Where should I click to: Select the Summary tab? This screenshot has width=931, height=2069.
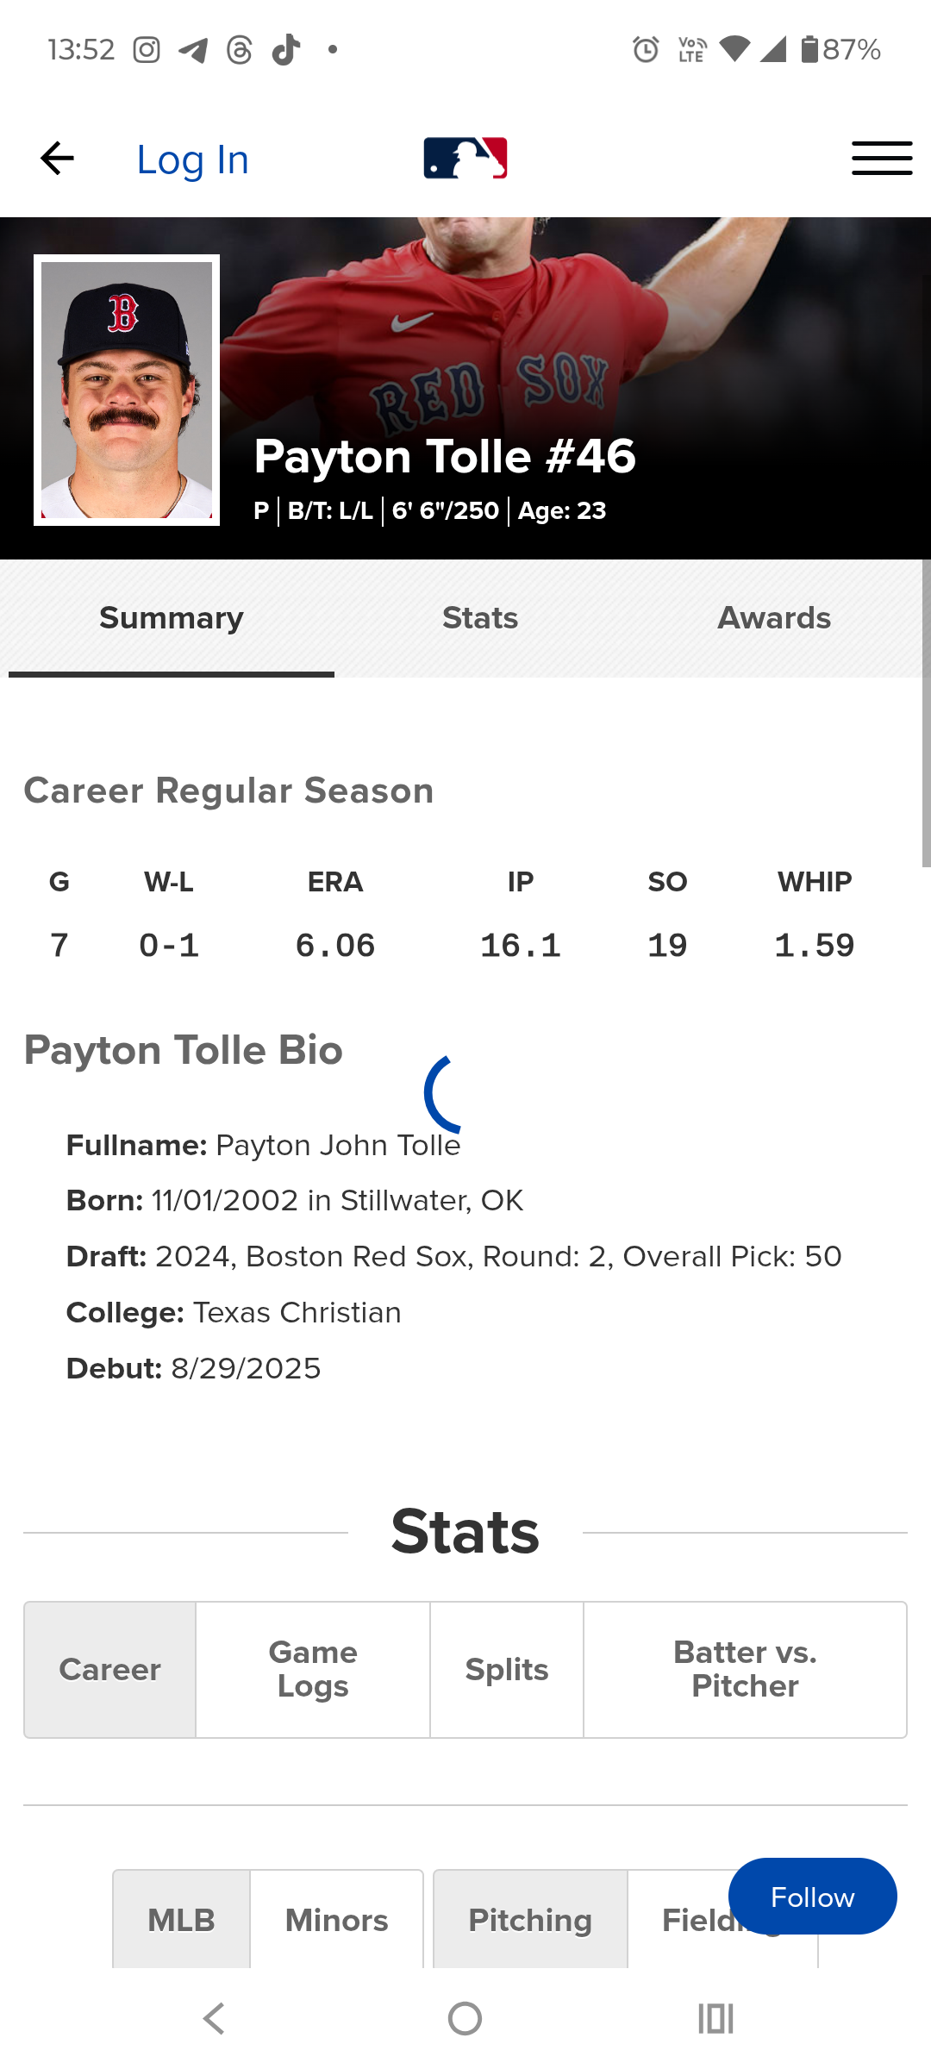tap(172, 618)
